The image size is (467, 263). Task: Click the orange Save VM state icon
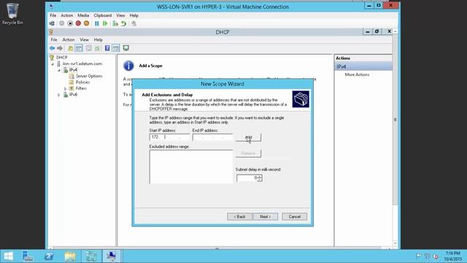point(86,23)
